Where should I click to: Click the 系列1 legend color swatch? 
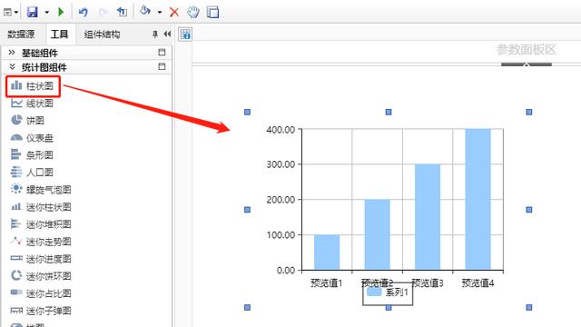(x=374, y=292)
